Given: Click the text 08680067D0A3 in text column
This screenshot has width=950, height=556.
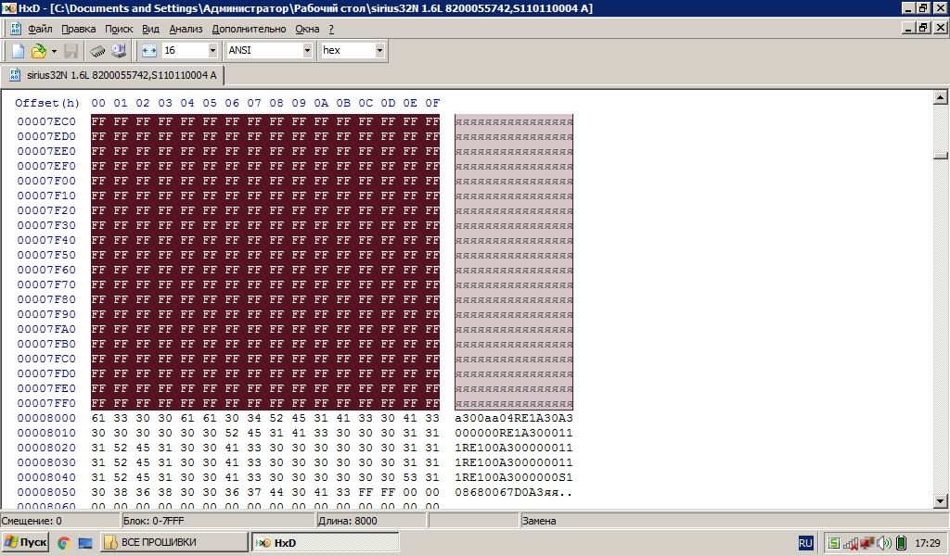Looking at the screenshot, I should pos(498,492).
